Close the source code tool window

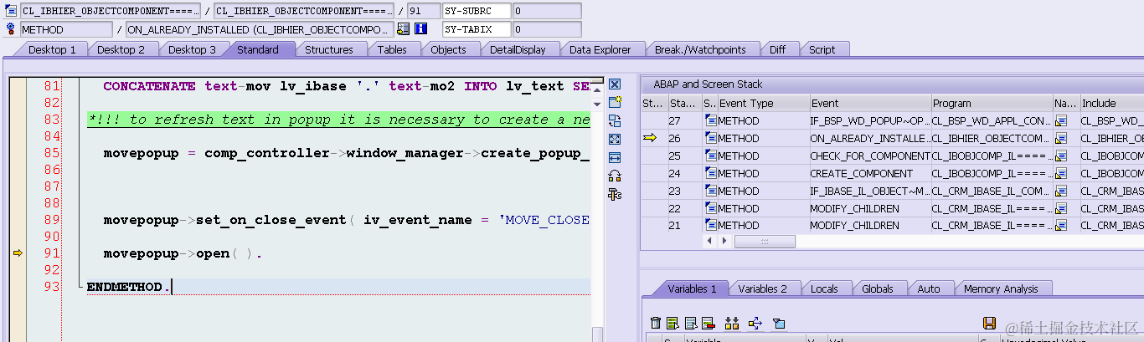615,84
